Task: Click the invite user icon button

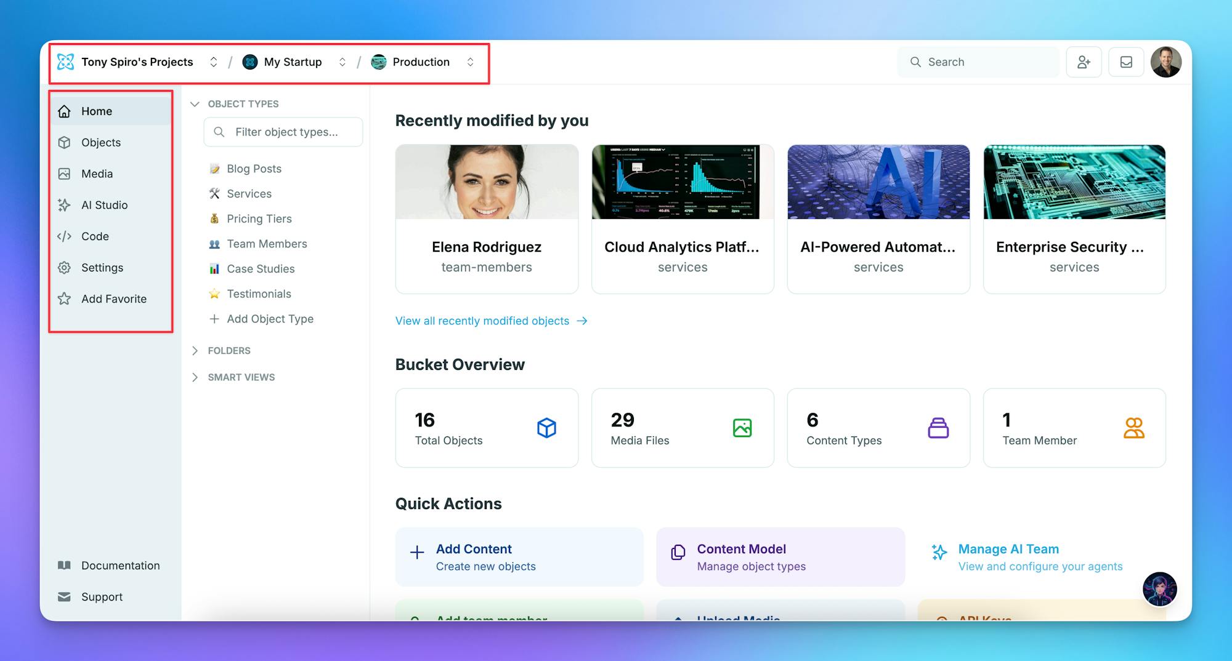Action: (x=1084, y=62)
